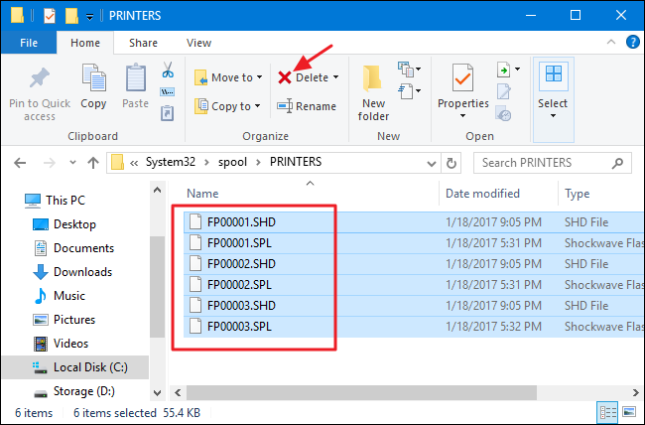645x425 pixels.
Task: Expand the Move to dropdown
Action: [x=260, y=77]
